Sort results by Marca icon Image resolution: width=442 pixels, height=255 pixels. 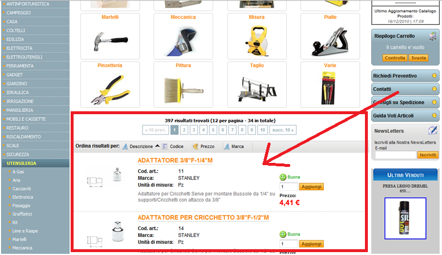pos(227,147)
